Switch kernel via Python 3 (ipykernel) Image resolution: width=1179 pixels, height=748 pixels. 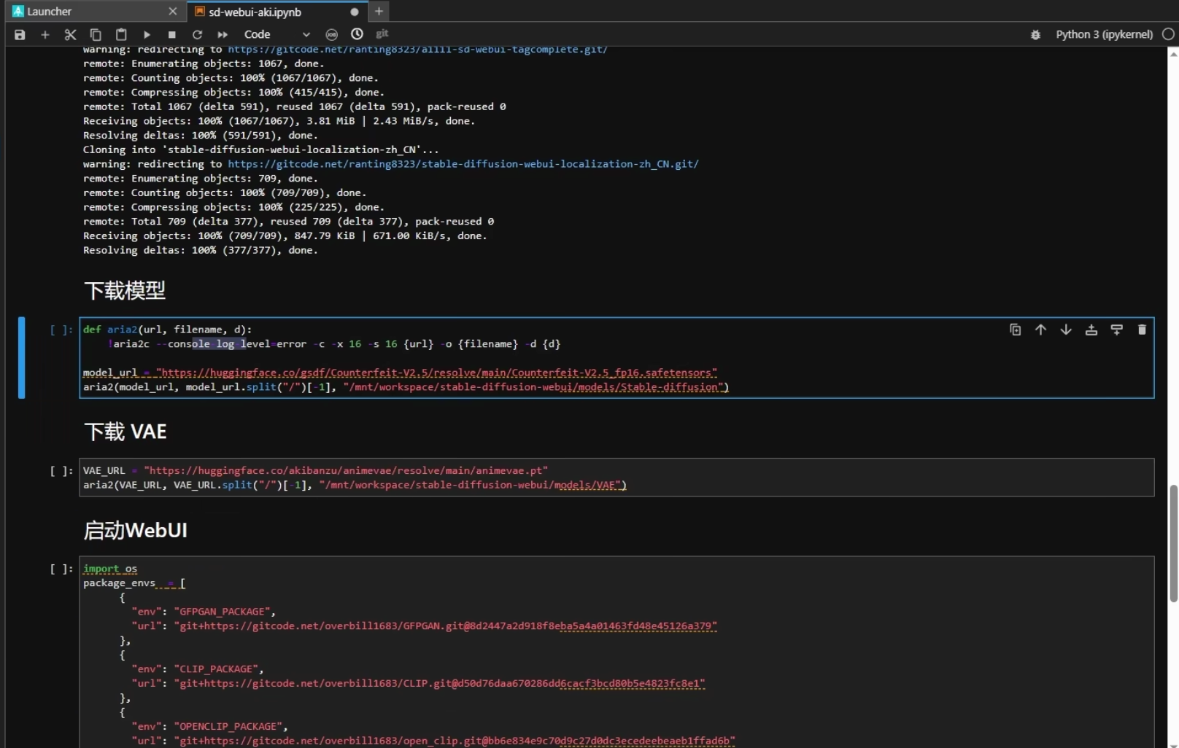(x=1104, y=34)
